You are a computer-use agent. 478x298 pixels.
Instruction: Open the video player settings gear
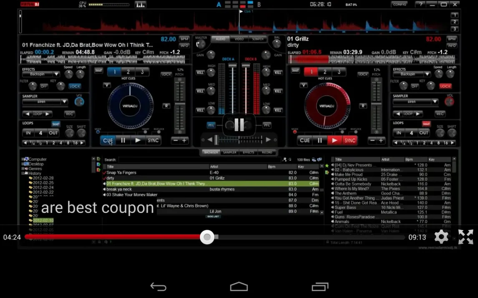pyautogui.click(x=441, y=237)
